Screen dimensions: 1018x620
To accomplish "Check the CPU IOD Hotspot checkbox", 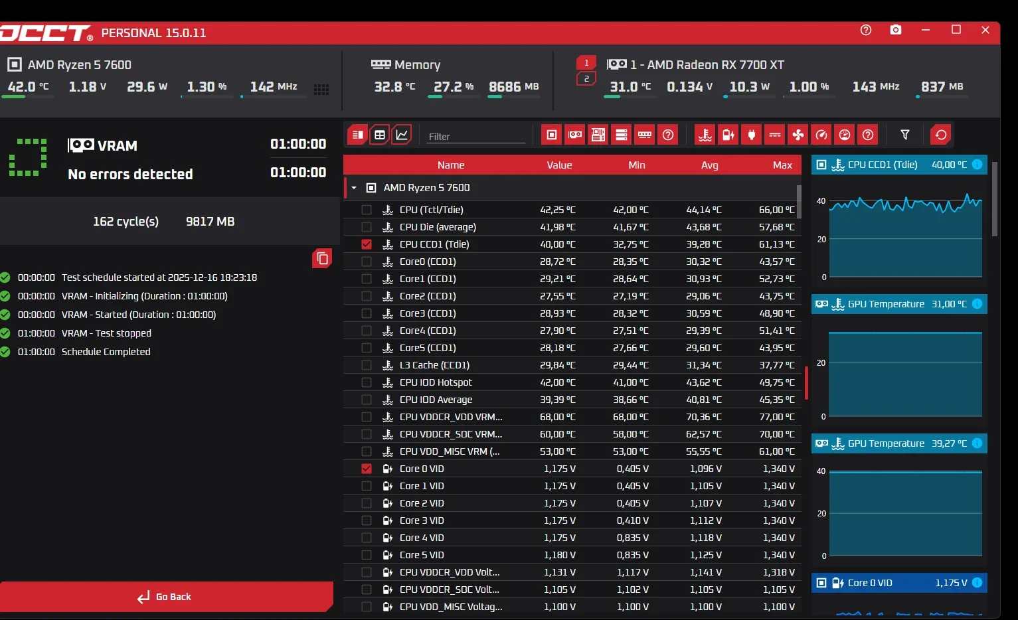I will coord(367,382).
